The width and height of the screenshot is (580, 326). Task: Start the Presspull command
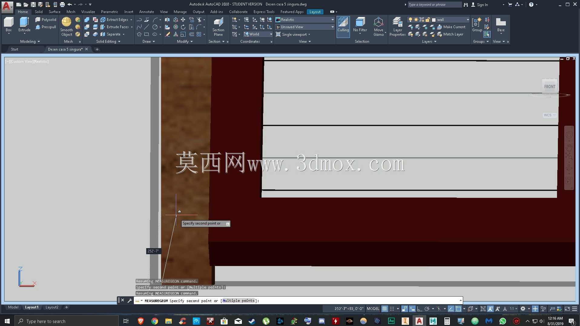click(x=46, y=27)
